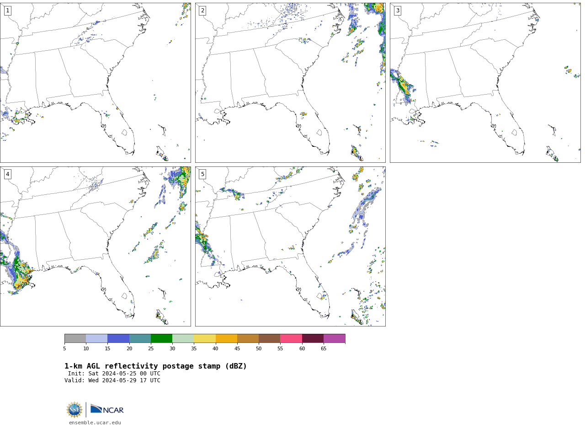Image resolution: width=585 pixels, height=428 pixels.
Task: Click the colorbar tick label 20
Action: click(129, 349)
